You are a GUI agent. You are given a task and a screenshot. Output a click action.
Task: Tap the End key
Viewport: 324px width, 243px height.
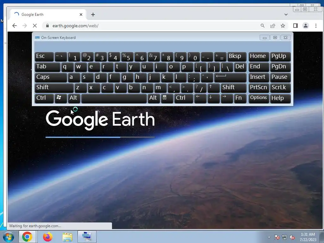point(259,67)
